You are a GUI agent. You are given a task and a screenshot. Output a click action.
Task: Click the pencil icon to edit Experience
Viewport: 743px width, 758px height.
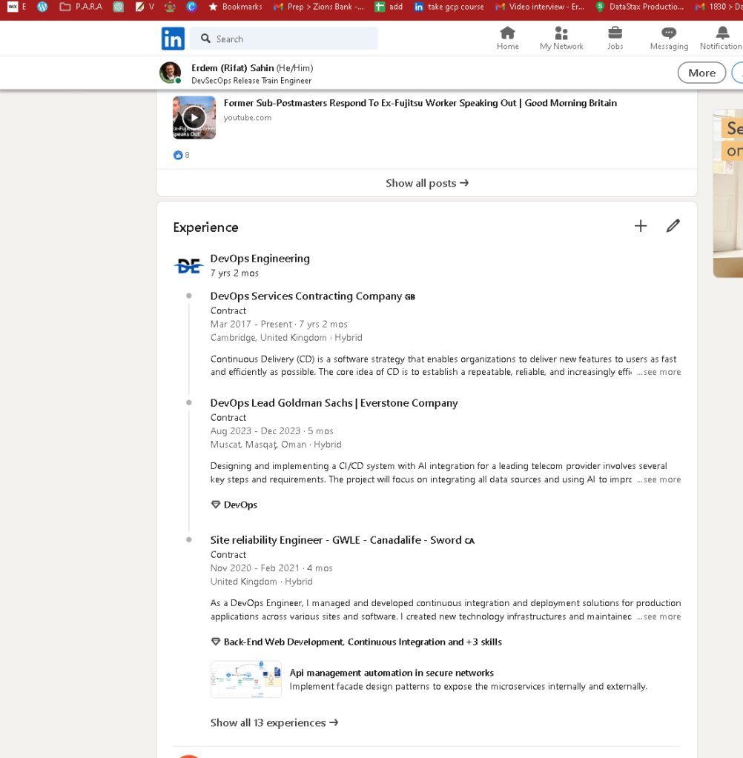[x=673, y=226]
